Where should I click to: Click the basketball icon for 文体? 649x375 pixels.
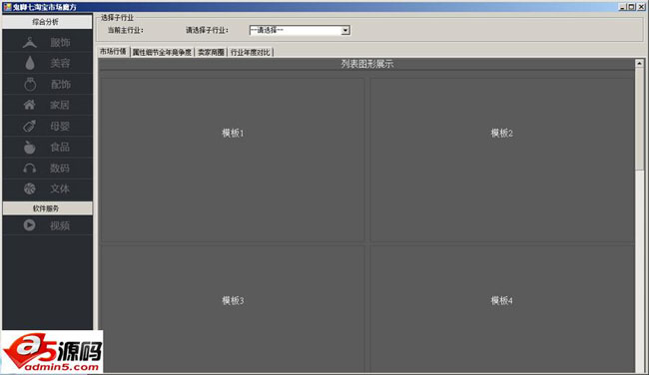click(x=29, y=188)
